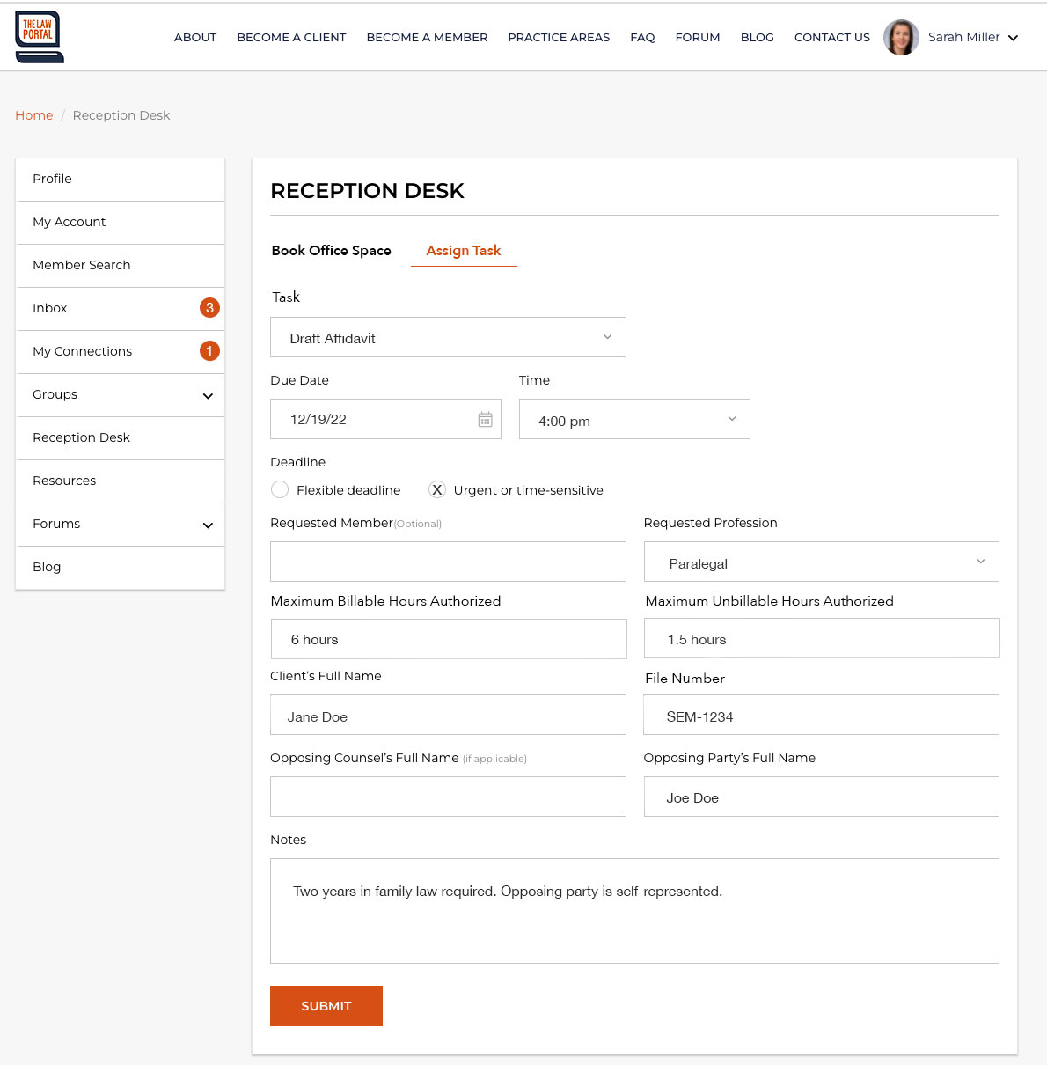Click the My Connections badge showing 1
This screenshot has width=1047, height=1065.
click(x=209, y=351)
